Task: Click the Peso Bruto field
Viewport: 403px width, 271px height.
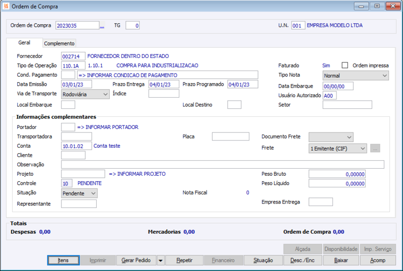Action: click(337, 174)
